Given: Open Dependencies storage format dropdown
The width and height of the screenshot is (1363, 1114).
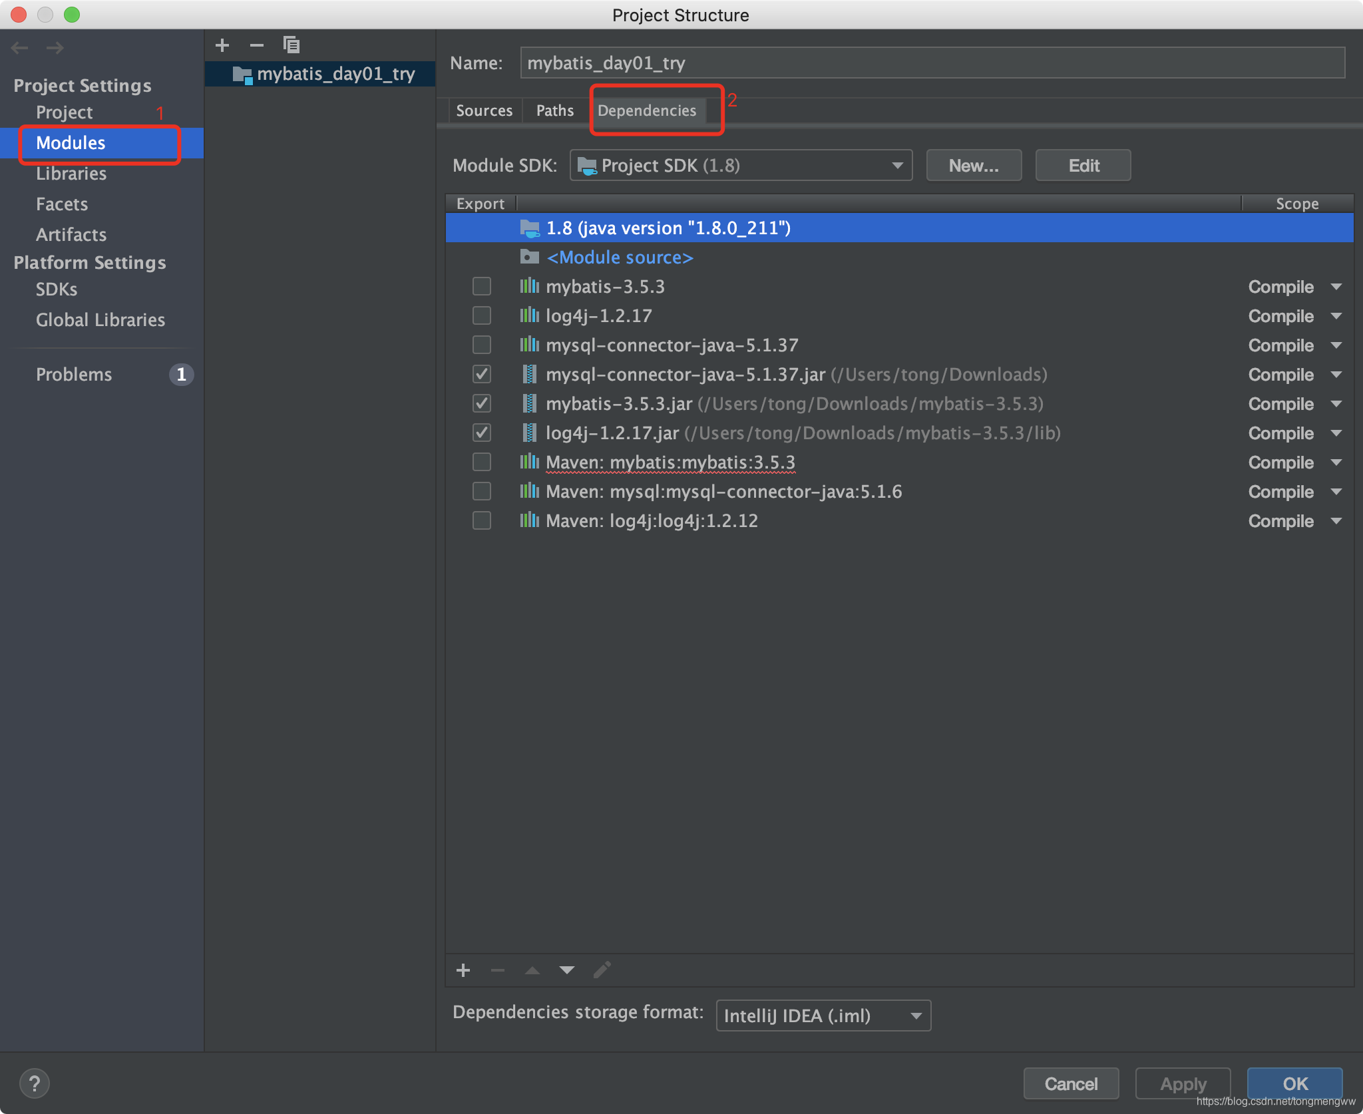Looking at the screenshot, I should pos(823,1016).
